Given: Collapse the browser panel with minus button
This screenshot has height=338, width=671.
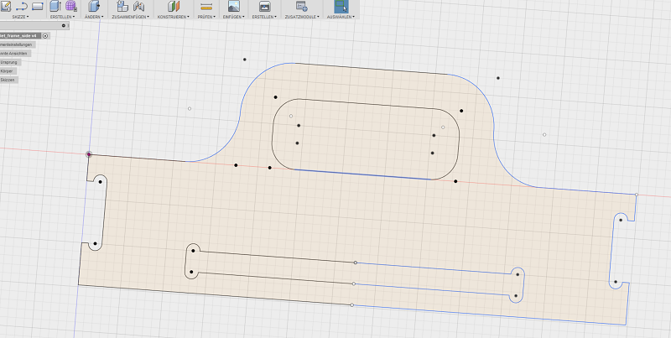Looking at the screenshot, I should 65,26.
